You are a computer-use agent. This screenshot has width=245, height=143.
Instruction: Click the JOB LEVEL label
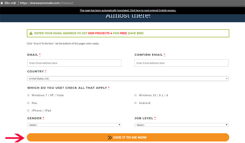tap(144, 118)
